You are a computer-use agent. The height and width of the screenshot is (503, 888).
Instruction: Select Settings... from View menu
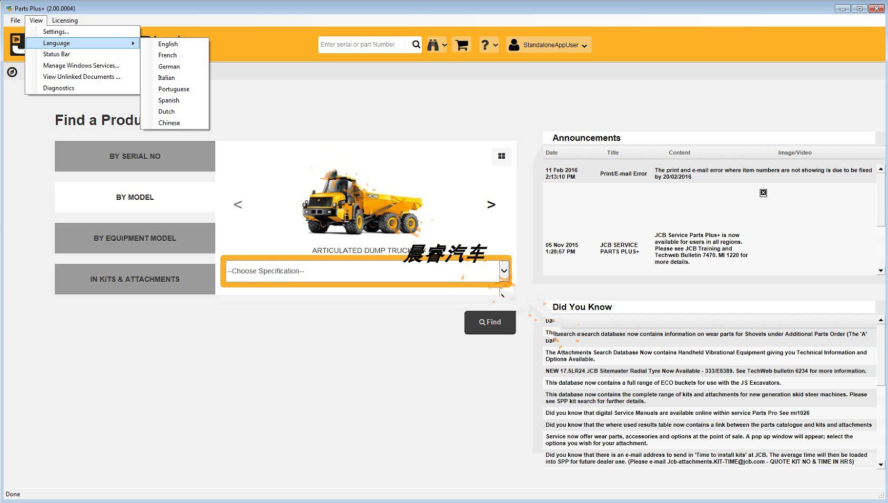pos(83,32)
